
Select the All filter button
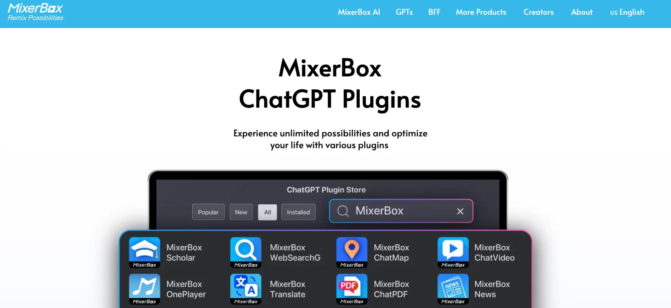(x=267, y=212)
